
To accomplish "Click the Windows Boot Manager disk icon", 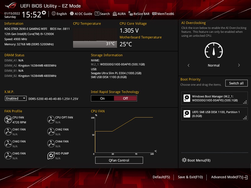I will point(187,98).
